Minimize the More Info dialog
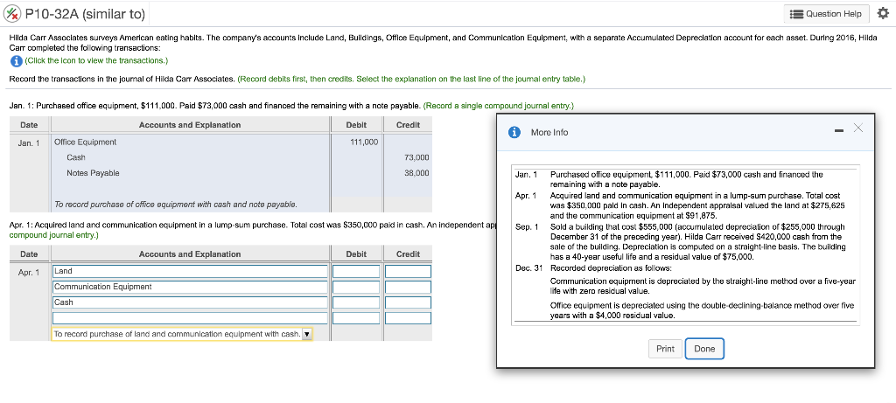Screen dimensions: 896x403 coord(838,132)
